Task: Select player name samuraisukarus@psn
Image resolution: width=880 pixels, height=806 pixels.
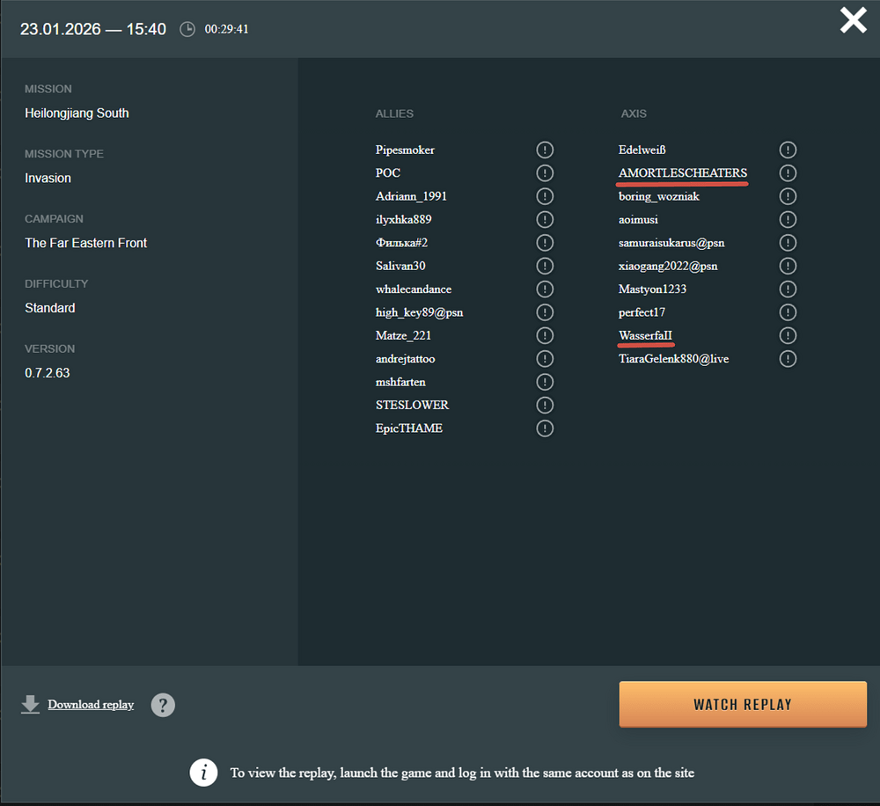Action: click(671, 243)
